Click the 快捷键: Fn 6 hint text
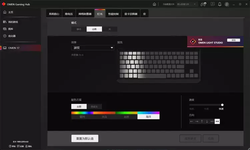 [77, 55]
